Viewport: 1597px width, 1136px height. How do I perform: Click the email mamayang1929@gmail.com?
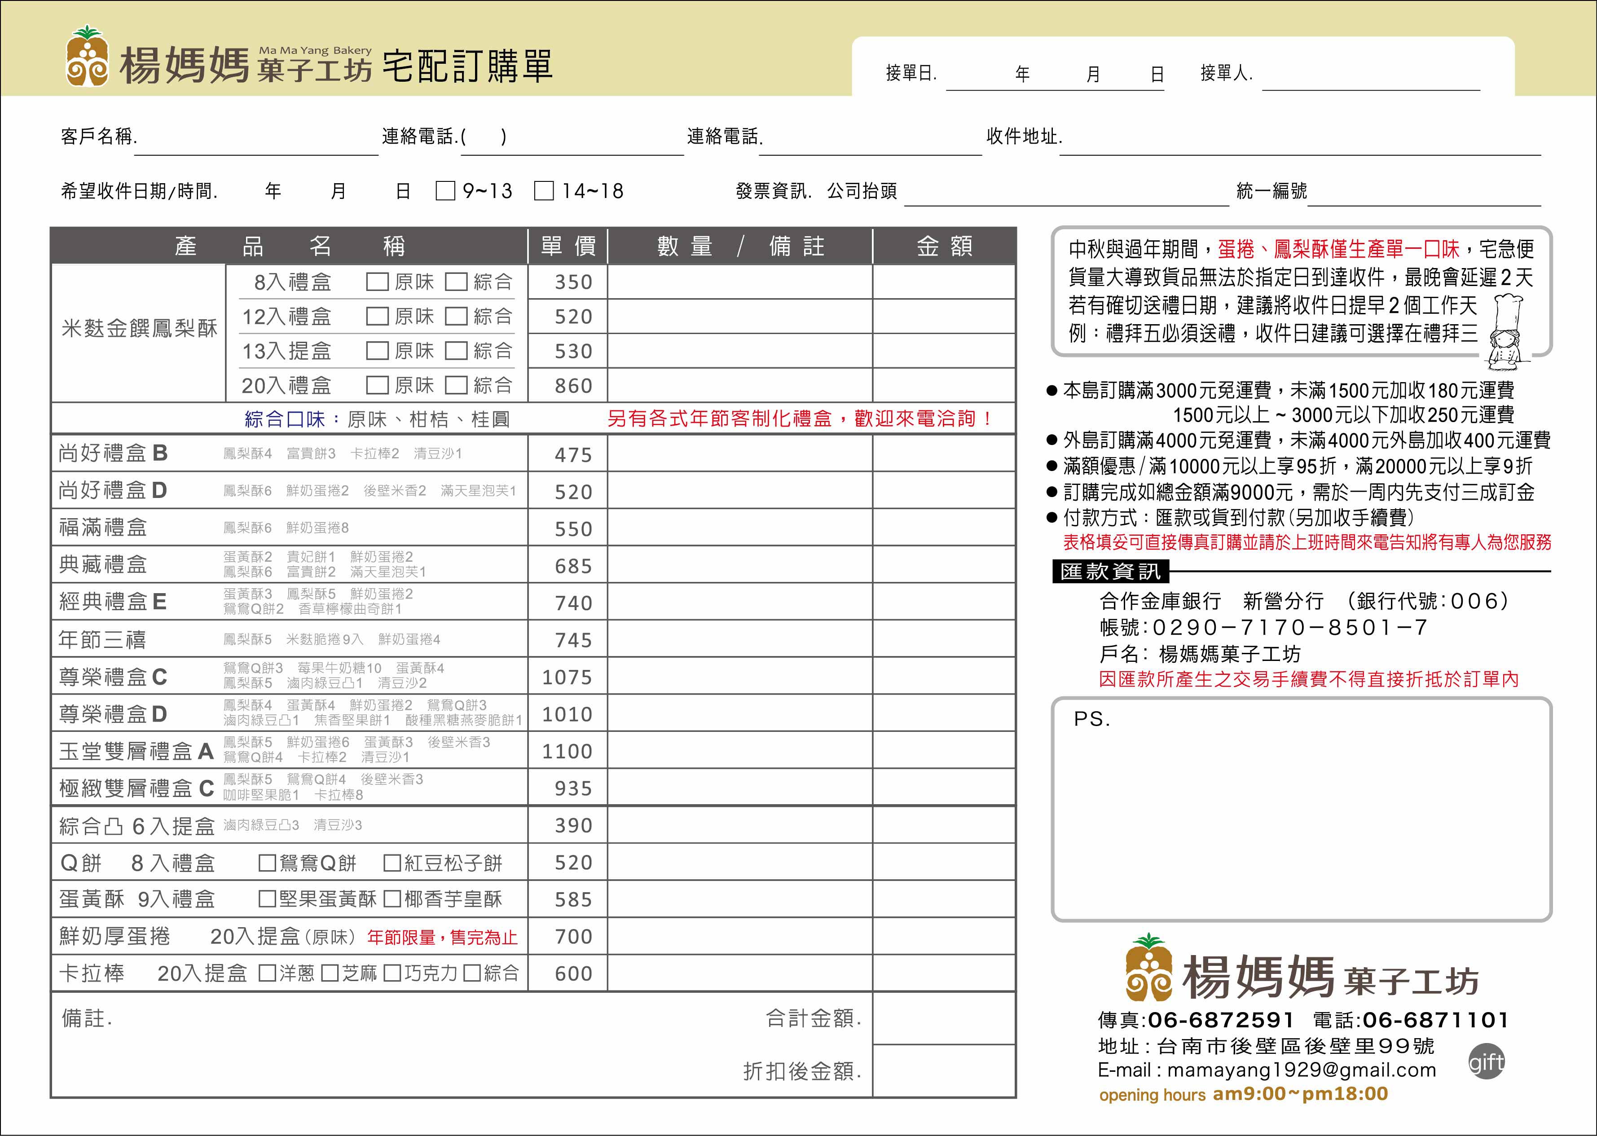click(x=1301, y=1070)
